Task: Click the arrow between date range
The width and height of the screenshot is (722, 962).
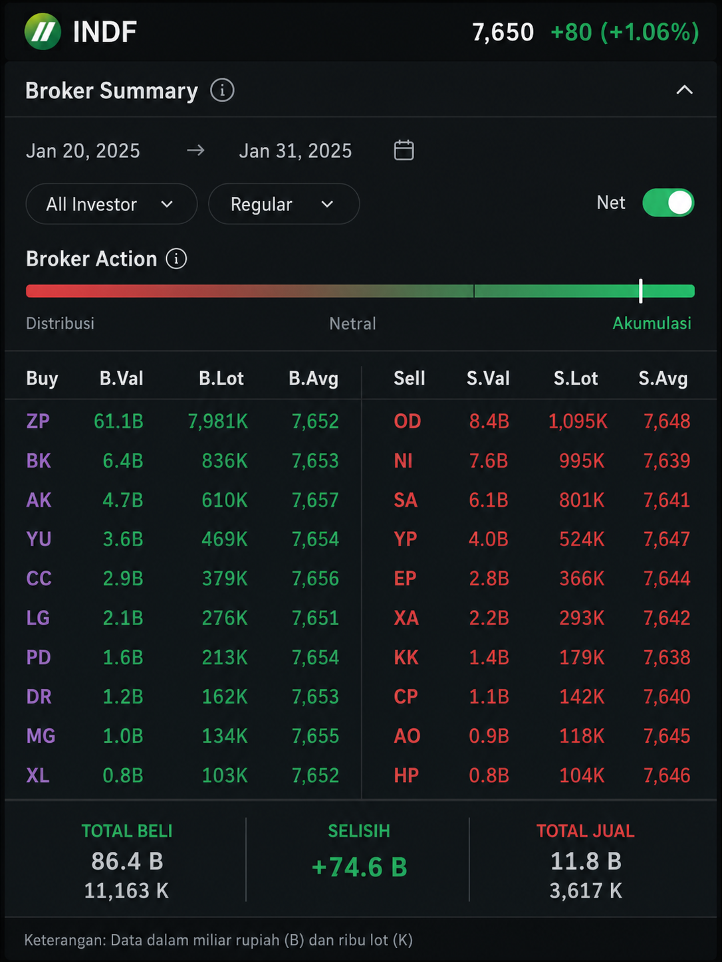Action: click(195, 150)
